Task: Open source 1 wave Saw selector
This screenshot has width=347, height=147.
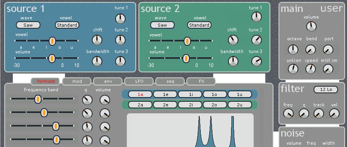Action: tap(28, 25)
